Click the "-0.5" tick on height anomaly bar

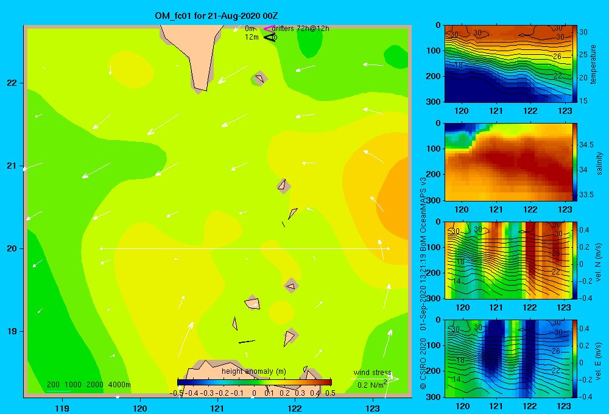[x=176, y=393]
